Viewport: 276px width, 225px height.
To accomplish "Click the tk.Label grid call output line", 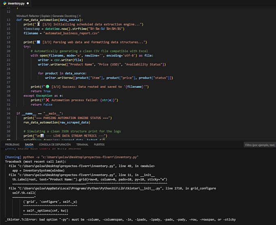I will pos(90,179).
